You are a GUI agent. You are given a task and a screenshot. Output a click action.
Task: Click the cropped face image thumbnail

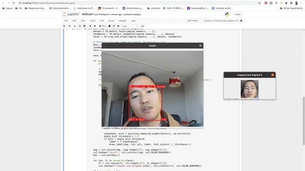point(250,89)
